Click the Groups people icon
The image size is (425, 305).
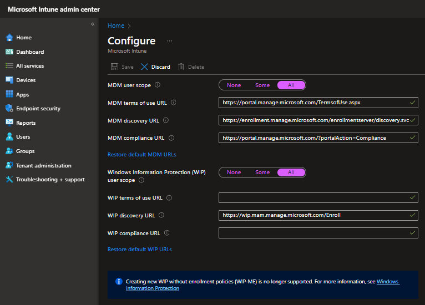click(9, 151)
